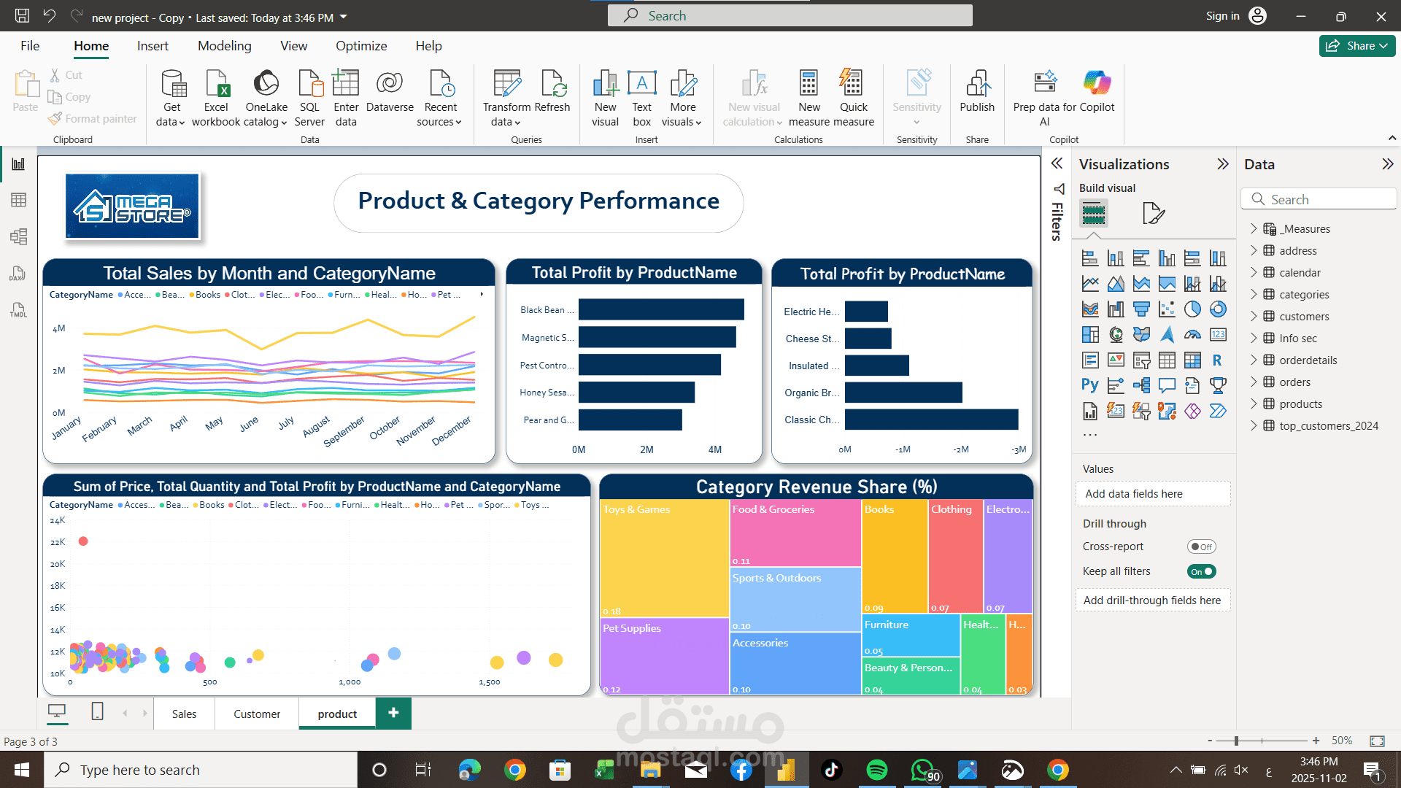1401x788 pixels.
Task: Switch to mobile layout view
Action: (97, 711)
